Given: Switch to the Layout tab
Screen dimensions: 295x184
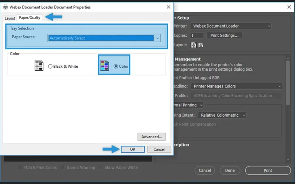Looking at the screenshot, I should point(10,18).
